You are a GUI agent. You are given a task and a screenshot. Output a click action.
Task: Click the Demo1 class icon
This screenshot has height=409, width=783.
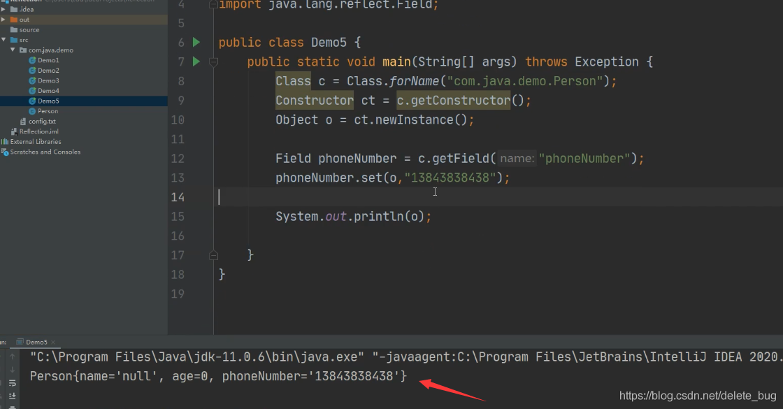32,60
